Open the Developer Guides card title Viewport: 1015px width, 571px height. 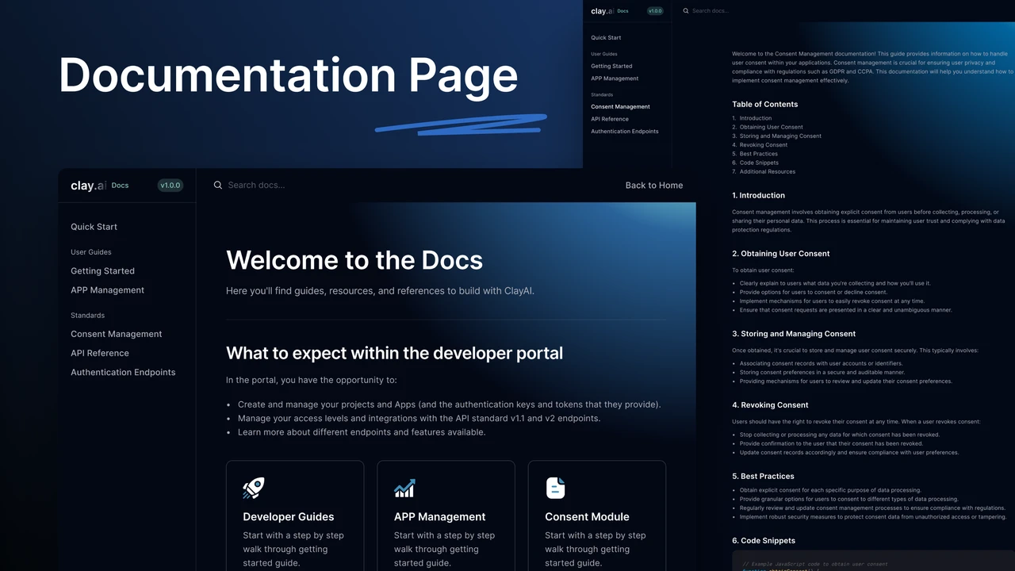288,516
